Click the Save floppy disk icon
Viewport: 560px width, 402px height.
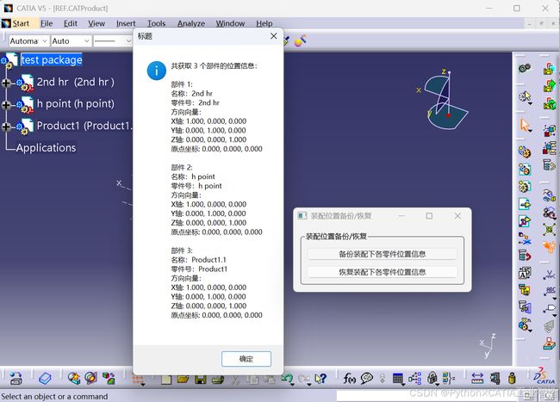201,379
